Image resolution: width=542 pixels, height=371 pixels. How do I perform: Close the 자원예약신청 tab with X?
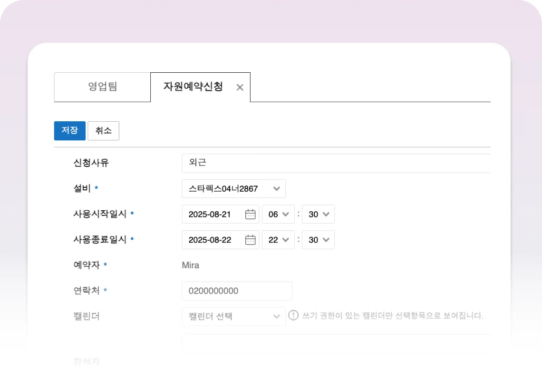pos(240,88)
